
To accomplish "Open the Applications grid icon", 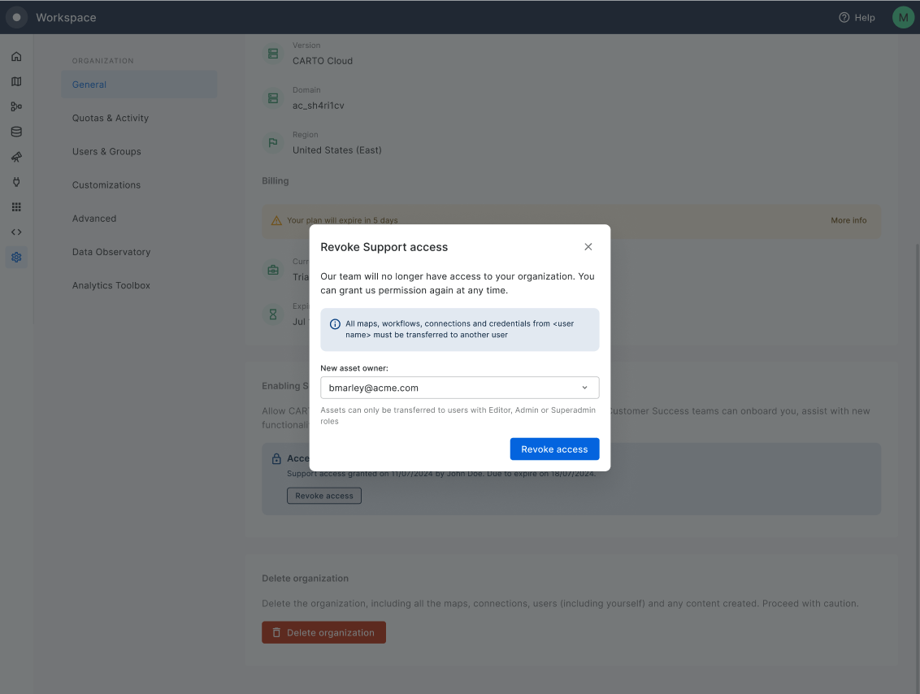I will (x=16, y=207).
